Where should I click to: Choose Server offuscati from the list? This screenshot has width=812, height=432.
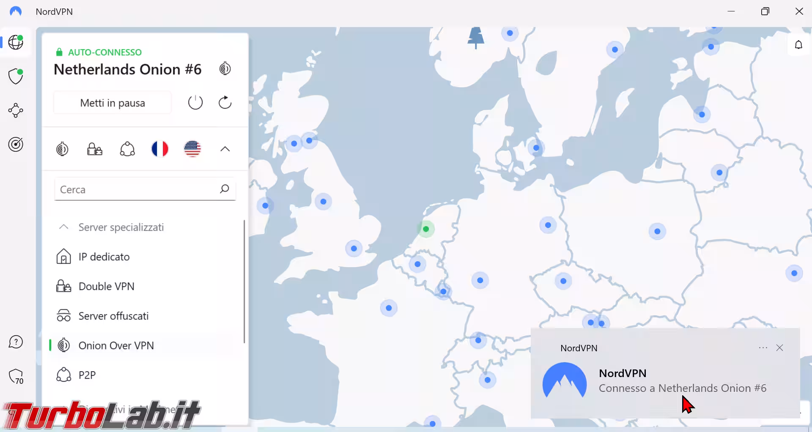[x=113, y=316]
